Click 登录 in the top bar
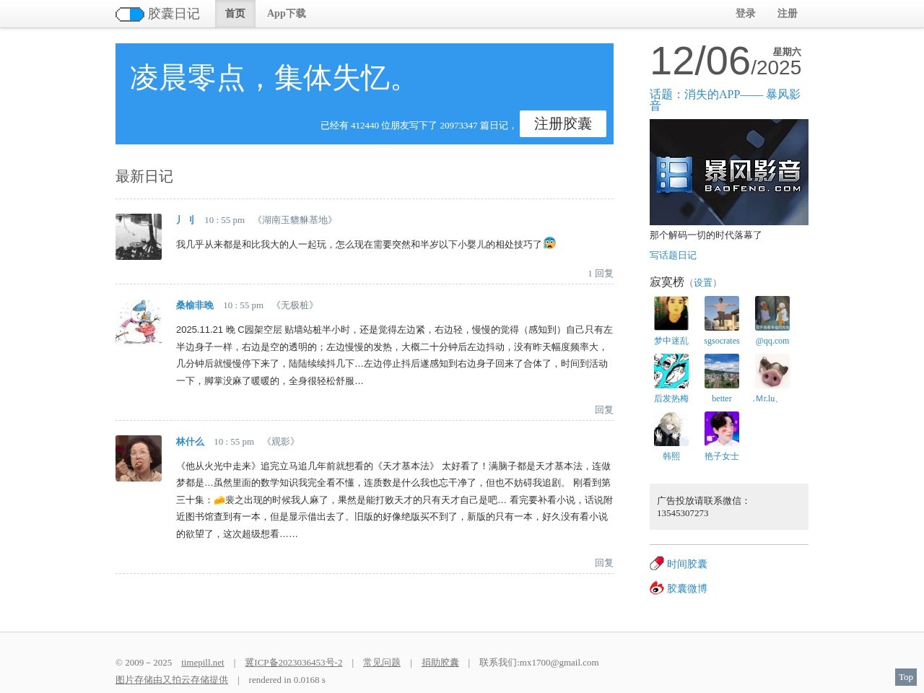Viewport: 924px width, 693px height. pos(746,14)
